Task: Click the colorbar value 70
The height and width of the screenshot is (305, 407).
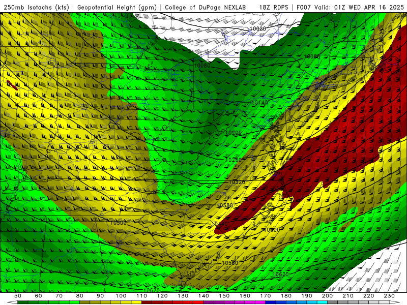Action: click(x=59, y=296)
